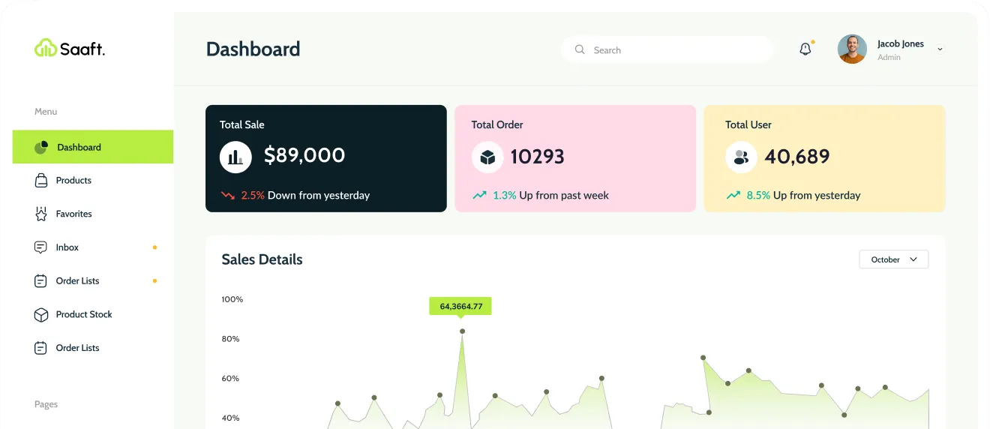Click the Saaft cloud logo icon
This screenshot has width=990, height=429.
pos(46,48)
